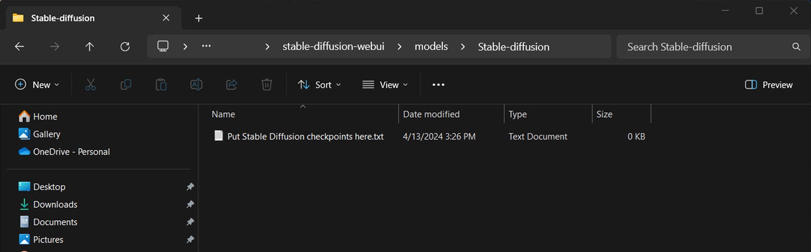Maximize the File Explorer window
This screenshot has width=811, height=252.
(759, 10)
